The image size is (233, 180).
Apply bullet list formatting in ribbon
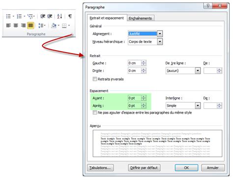(x=8, y=16)
